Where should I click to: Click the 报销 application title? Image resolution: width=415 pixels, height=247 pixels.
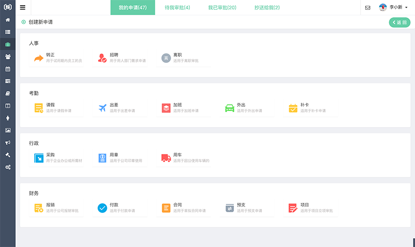click(50, 205)
